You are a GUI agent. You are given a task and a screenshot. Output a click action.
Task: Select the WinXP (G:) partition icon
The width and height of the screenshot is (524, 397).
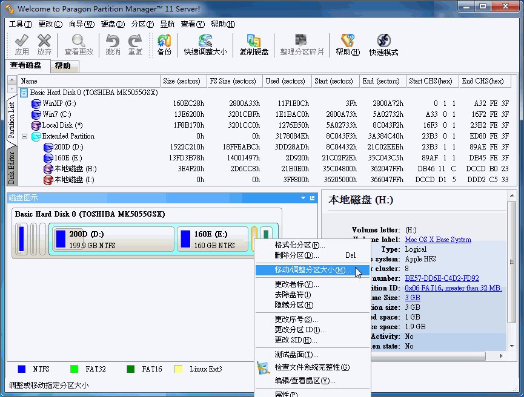[x=36, y=103]
